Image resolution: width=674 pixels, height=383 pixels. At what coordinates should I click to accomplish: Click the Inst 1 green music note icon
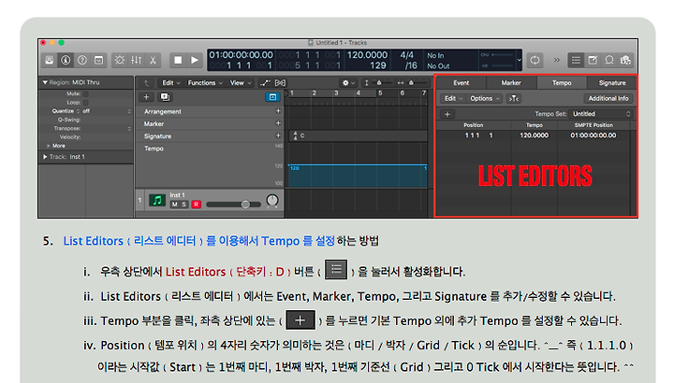157,200
